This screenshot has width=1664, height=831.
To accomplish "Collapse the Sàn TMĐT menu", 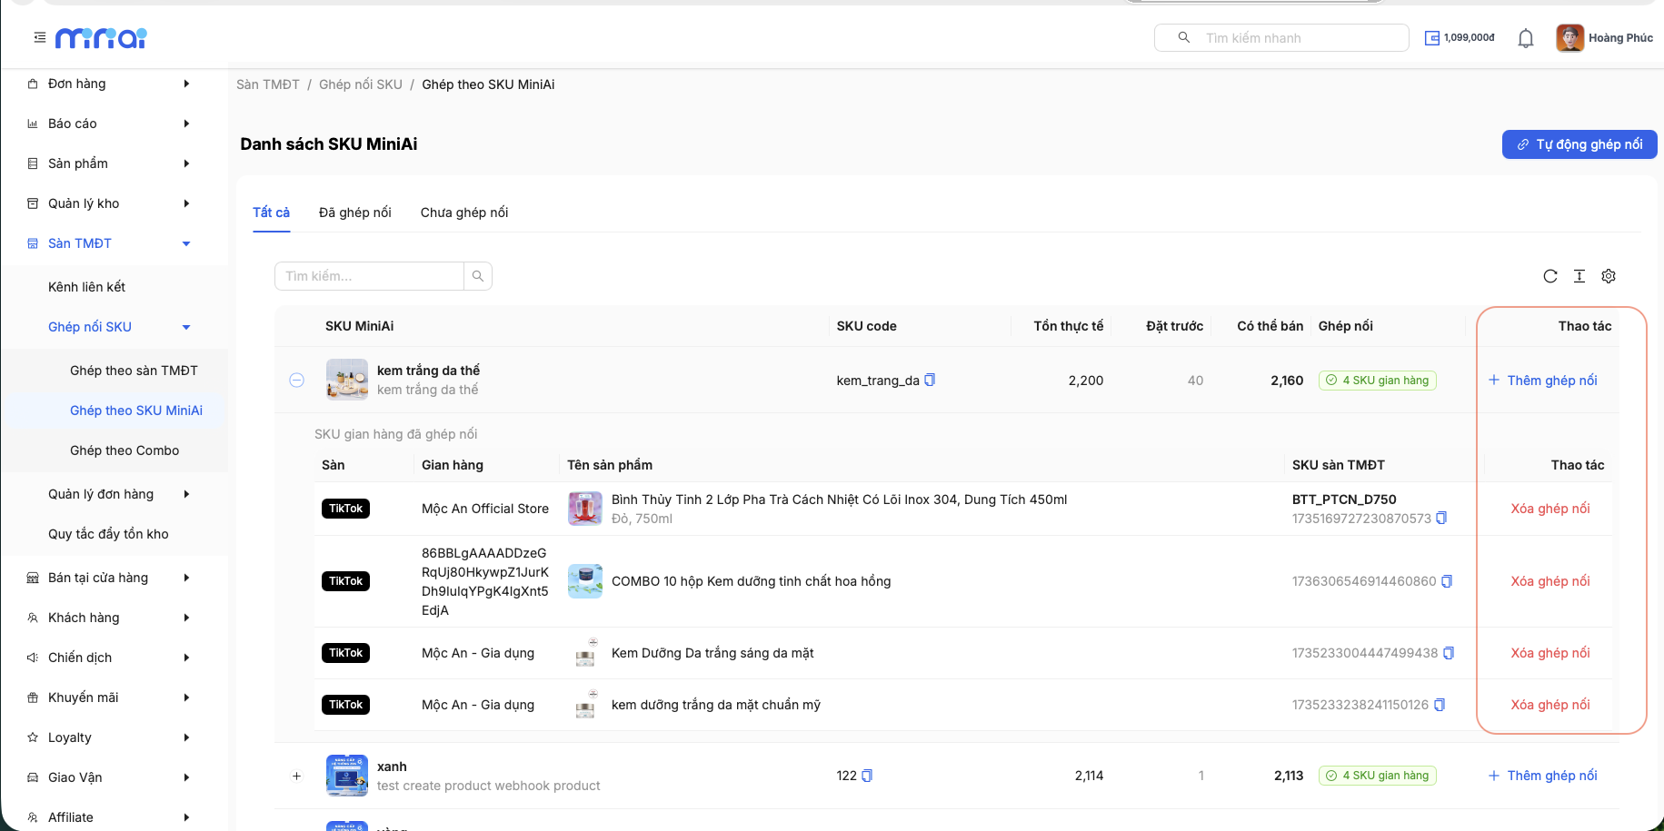I will point(115,243).
